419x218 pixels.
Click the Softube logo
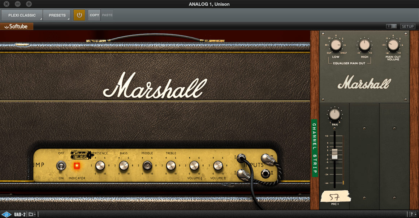tap(16, 26)
